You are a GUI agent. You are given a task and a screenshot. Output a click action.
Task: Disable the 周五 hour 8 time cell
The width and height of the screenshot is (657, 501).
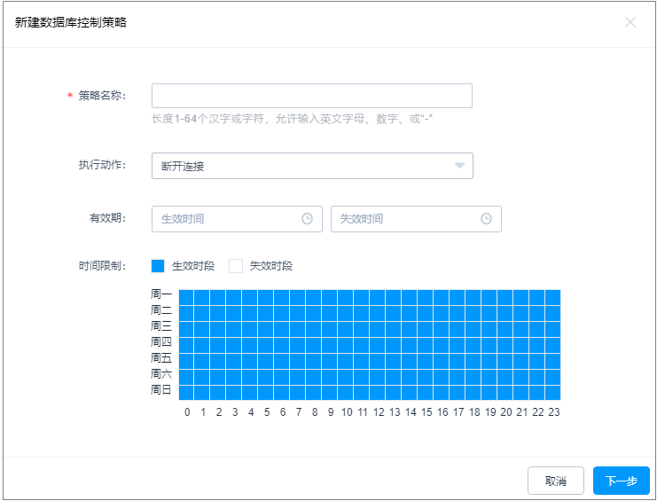[x=314, y=361]
